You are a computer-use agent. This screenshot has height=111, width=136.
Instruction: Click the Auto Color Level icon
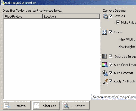tap(105, 65)
